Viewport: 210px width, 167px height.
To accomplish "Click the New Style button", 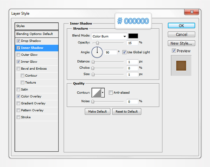I will pyautogui.click(x=181, y=43).
